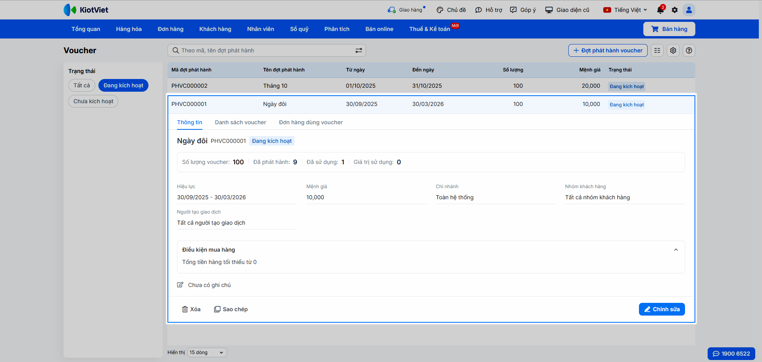Open the user account avatar icon
Screen dimensions: 762x362
(689, 10)
